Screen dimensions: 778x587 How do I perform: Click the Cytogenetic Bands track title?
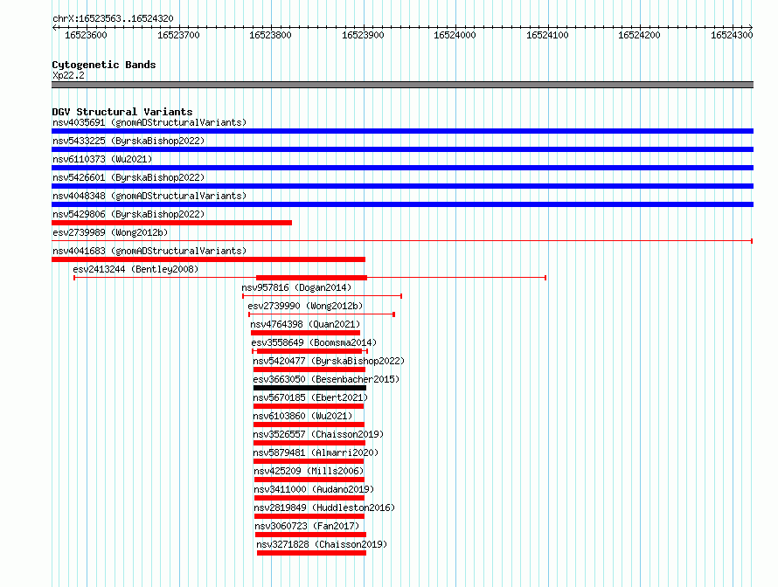click(x=104, y=65)
